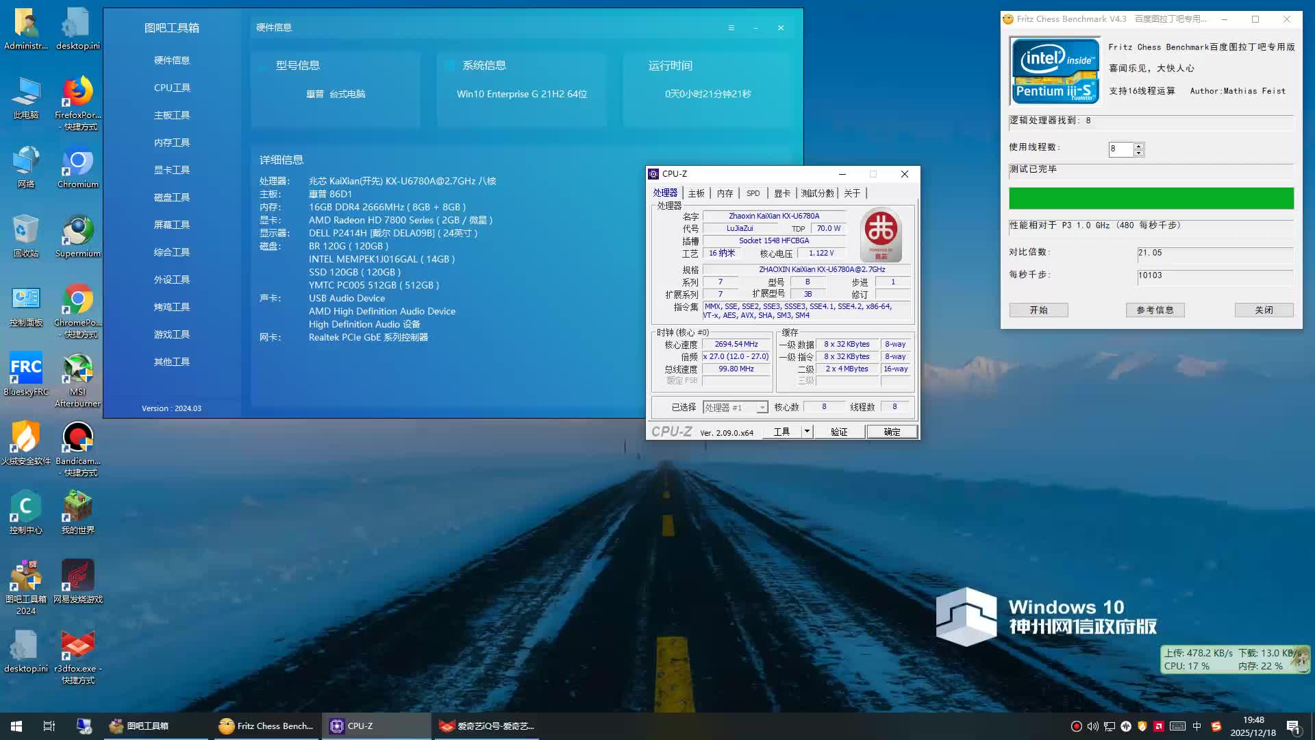Open Task View on the taskbar
This screenshot has width=1315, height=740.
pos(49,726)
